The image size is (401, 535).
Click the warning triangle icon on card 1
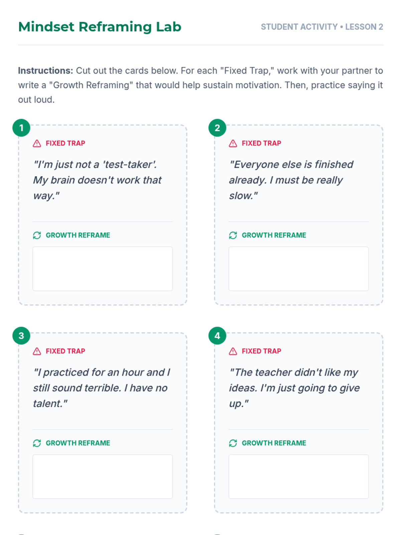point(37,143)
